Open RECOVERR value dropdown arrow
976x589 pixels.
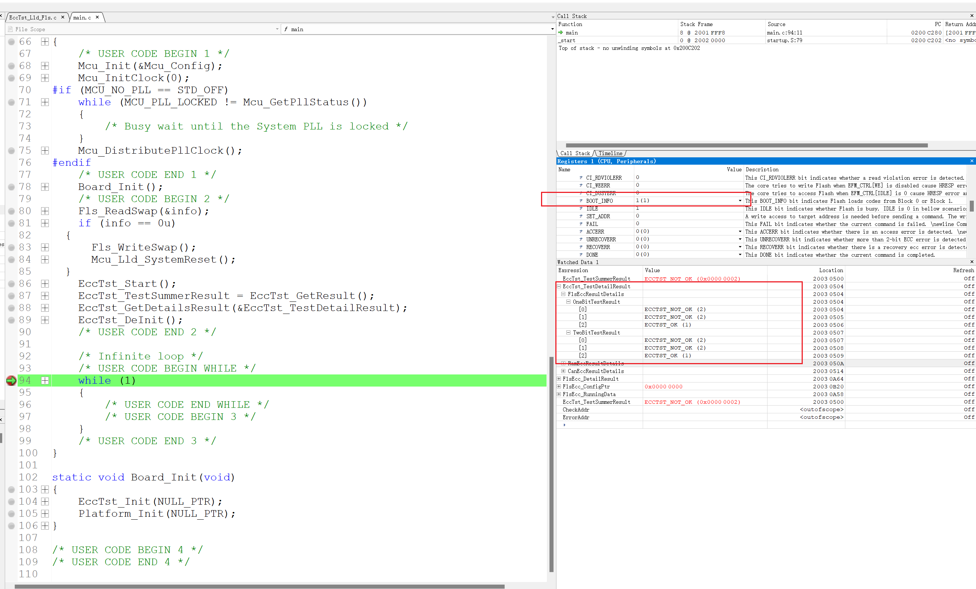(740, 247)
